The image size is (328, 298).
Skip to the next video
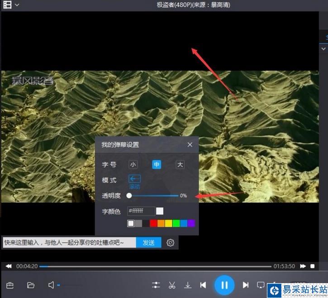tap(246, 285)
